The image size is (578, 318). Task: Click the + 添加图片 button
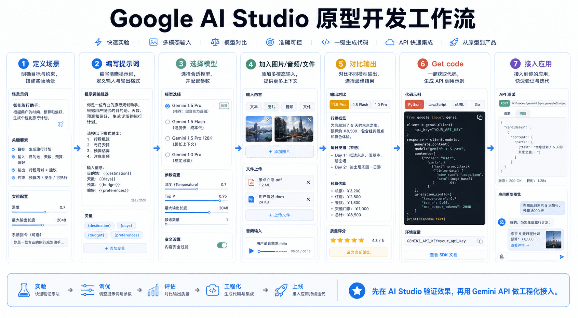click(x=280, y=151)
